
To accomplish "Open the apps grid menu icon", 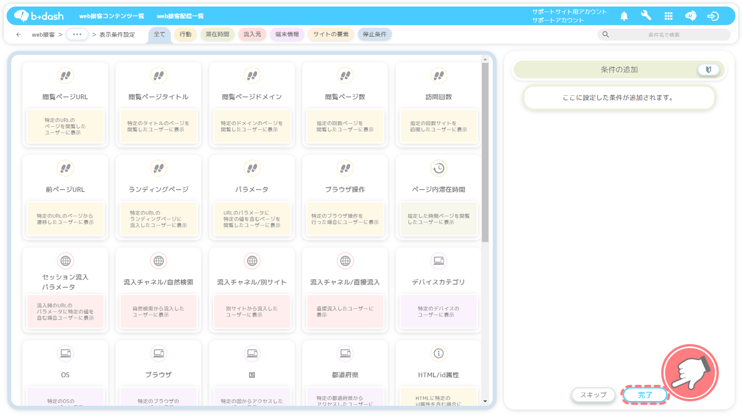I will pyautogui.click(x=668, y=16).
